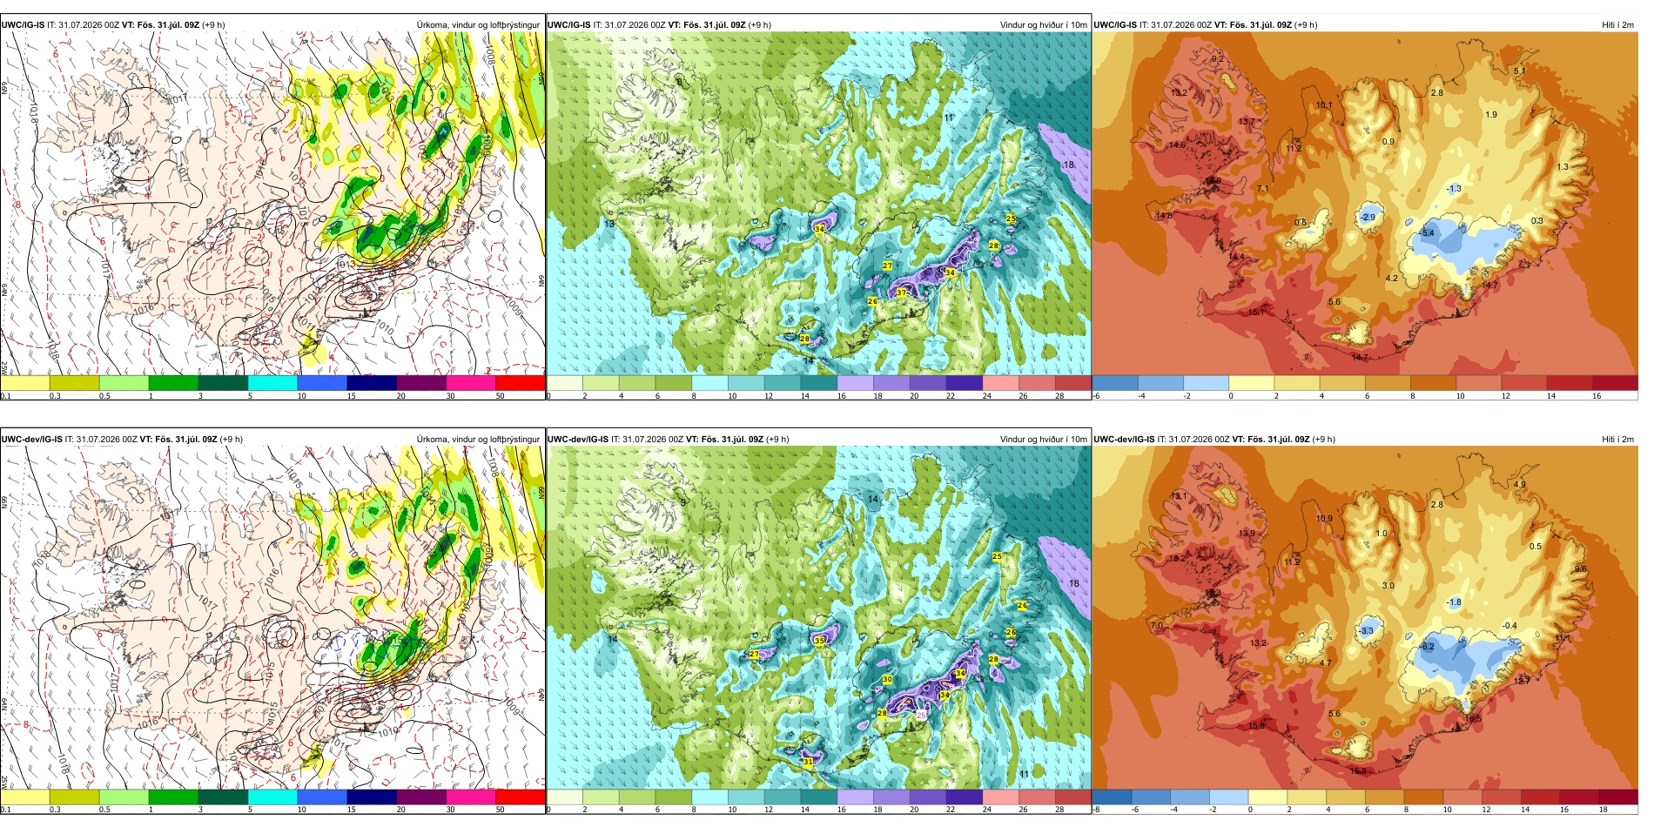Click temperature -0.4 on UWC-dev/IG-IS temperature map
Screen dimensions: 1654x827
[x=1509, y=625]
